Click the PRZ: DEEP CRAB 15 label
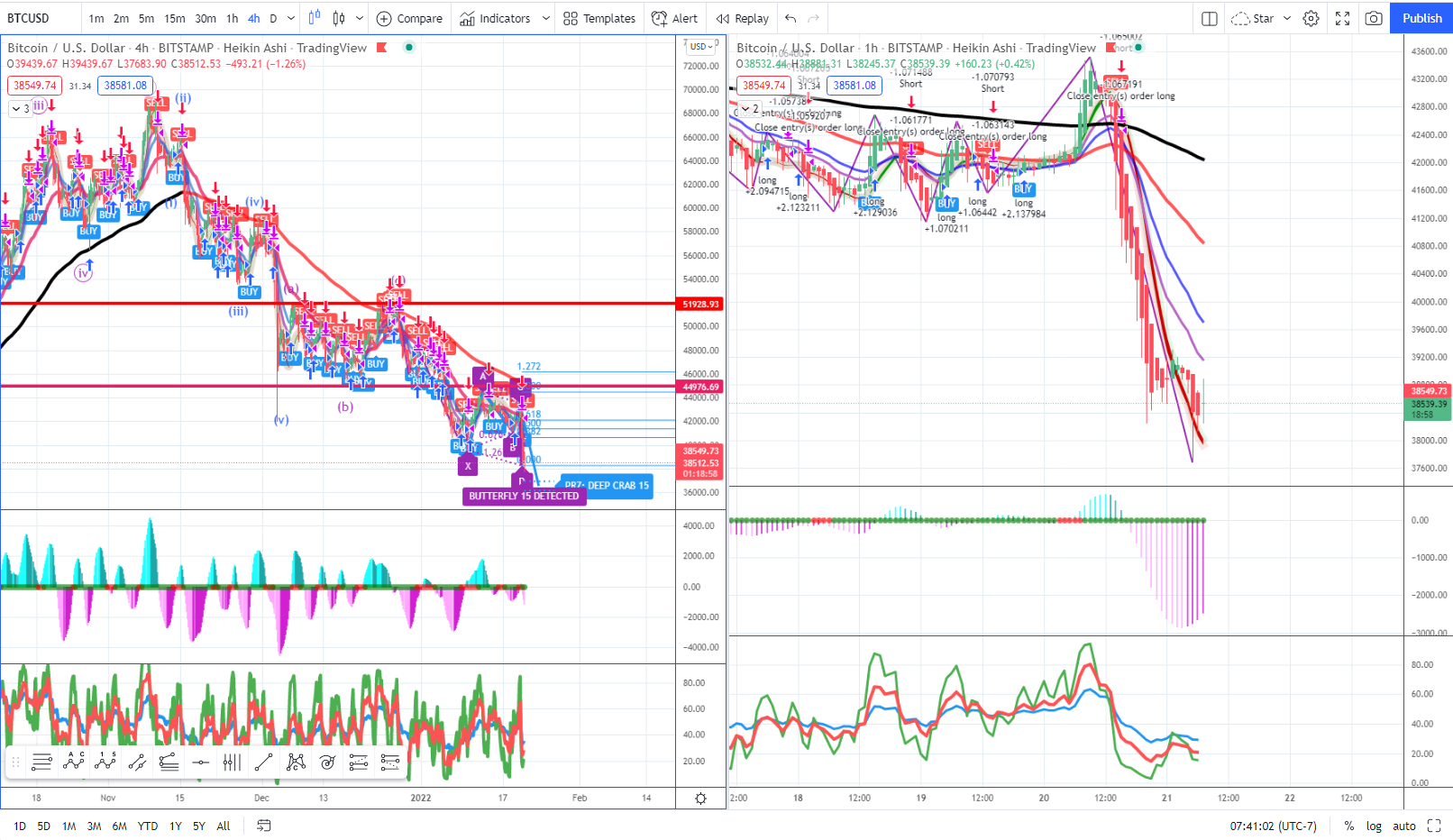The height and width of the screenshot is (840, 1453). click(x=606, y=485)
